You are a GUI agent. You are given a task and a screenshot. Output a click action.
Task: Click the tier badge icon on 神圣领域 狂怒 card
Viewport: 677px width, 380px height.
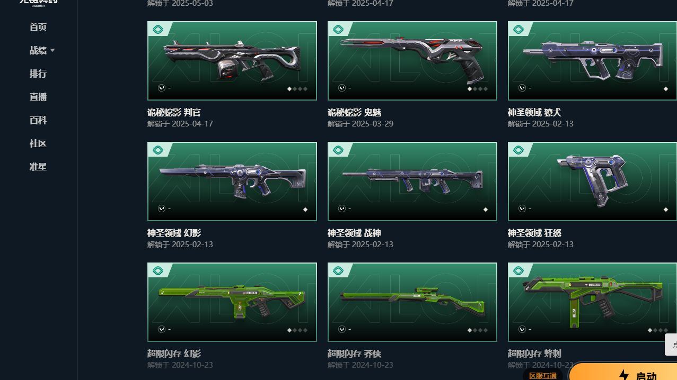[x=518, y=150]
